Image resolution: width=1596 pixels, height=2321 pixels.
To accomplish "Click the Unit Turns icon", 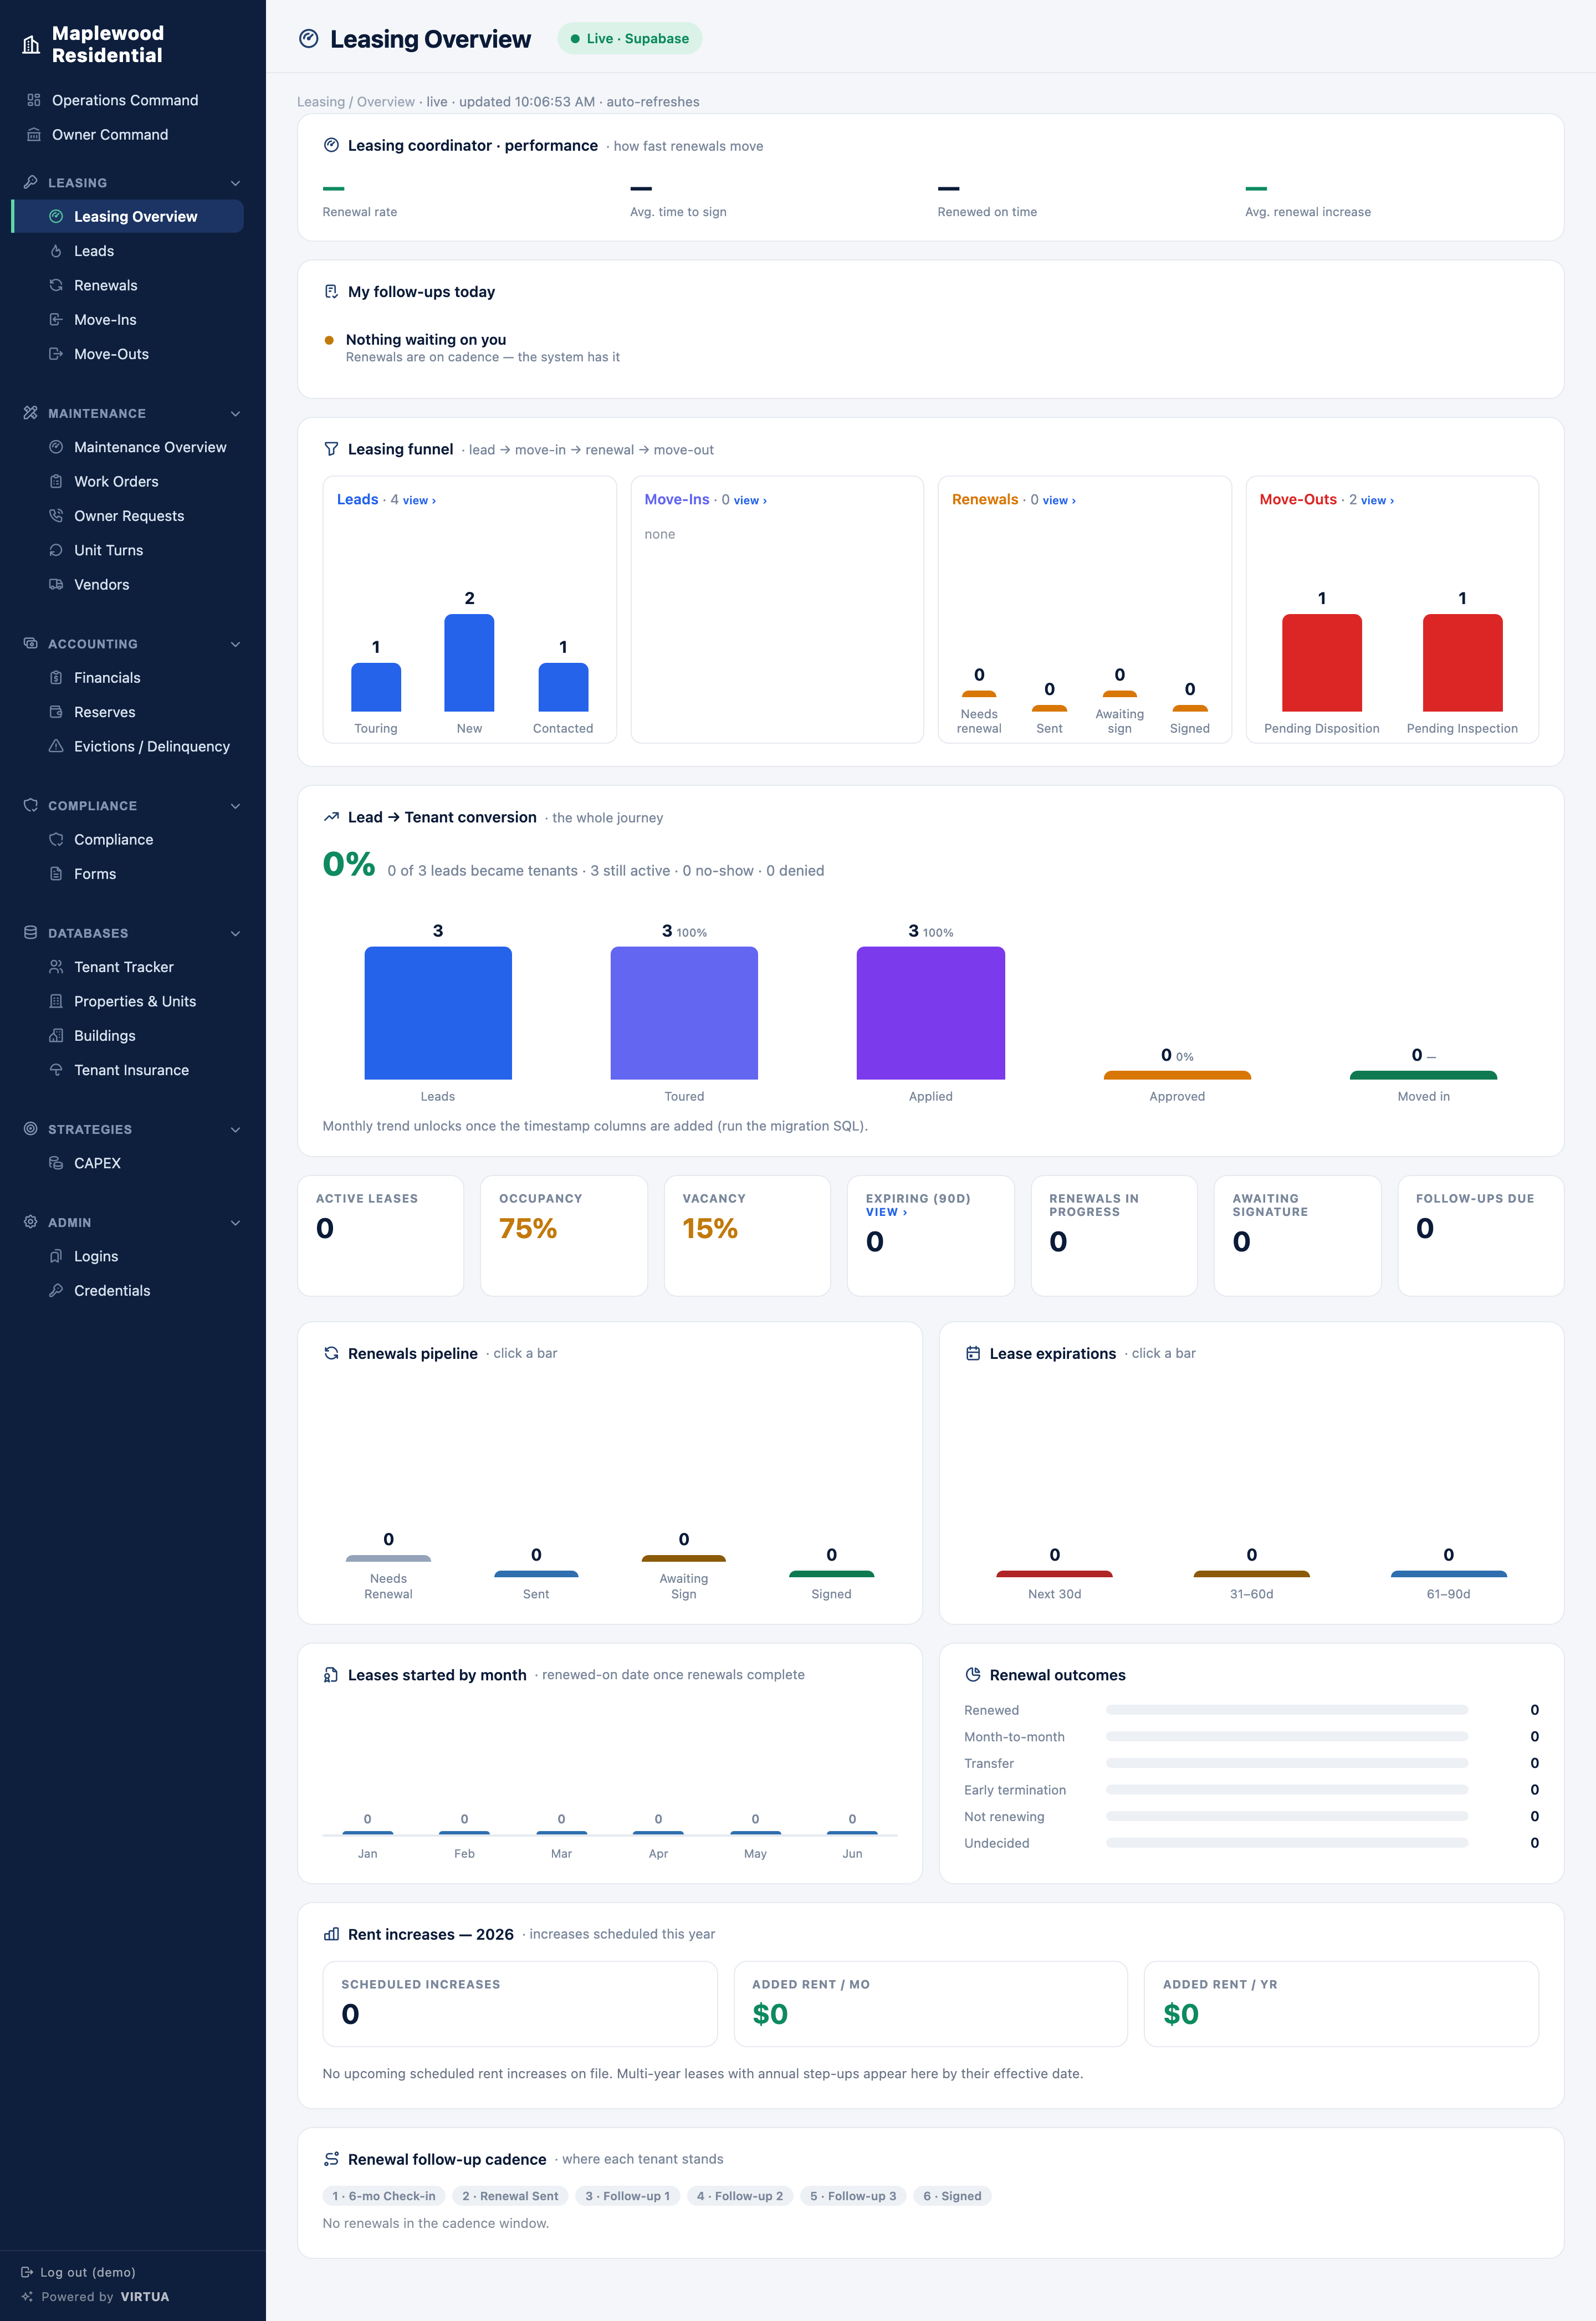I will (x=56, y=550).
